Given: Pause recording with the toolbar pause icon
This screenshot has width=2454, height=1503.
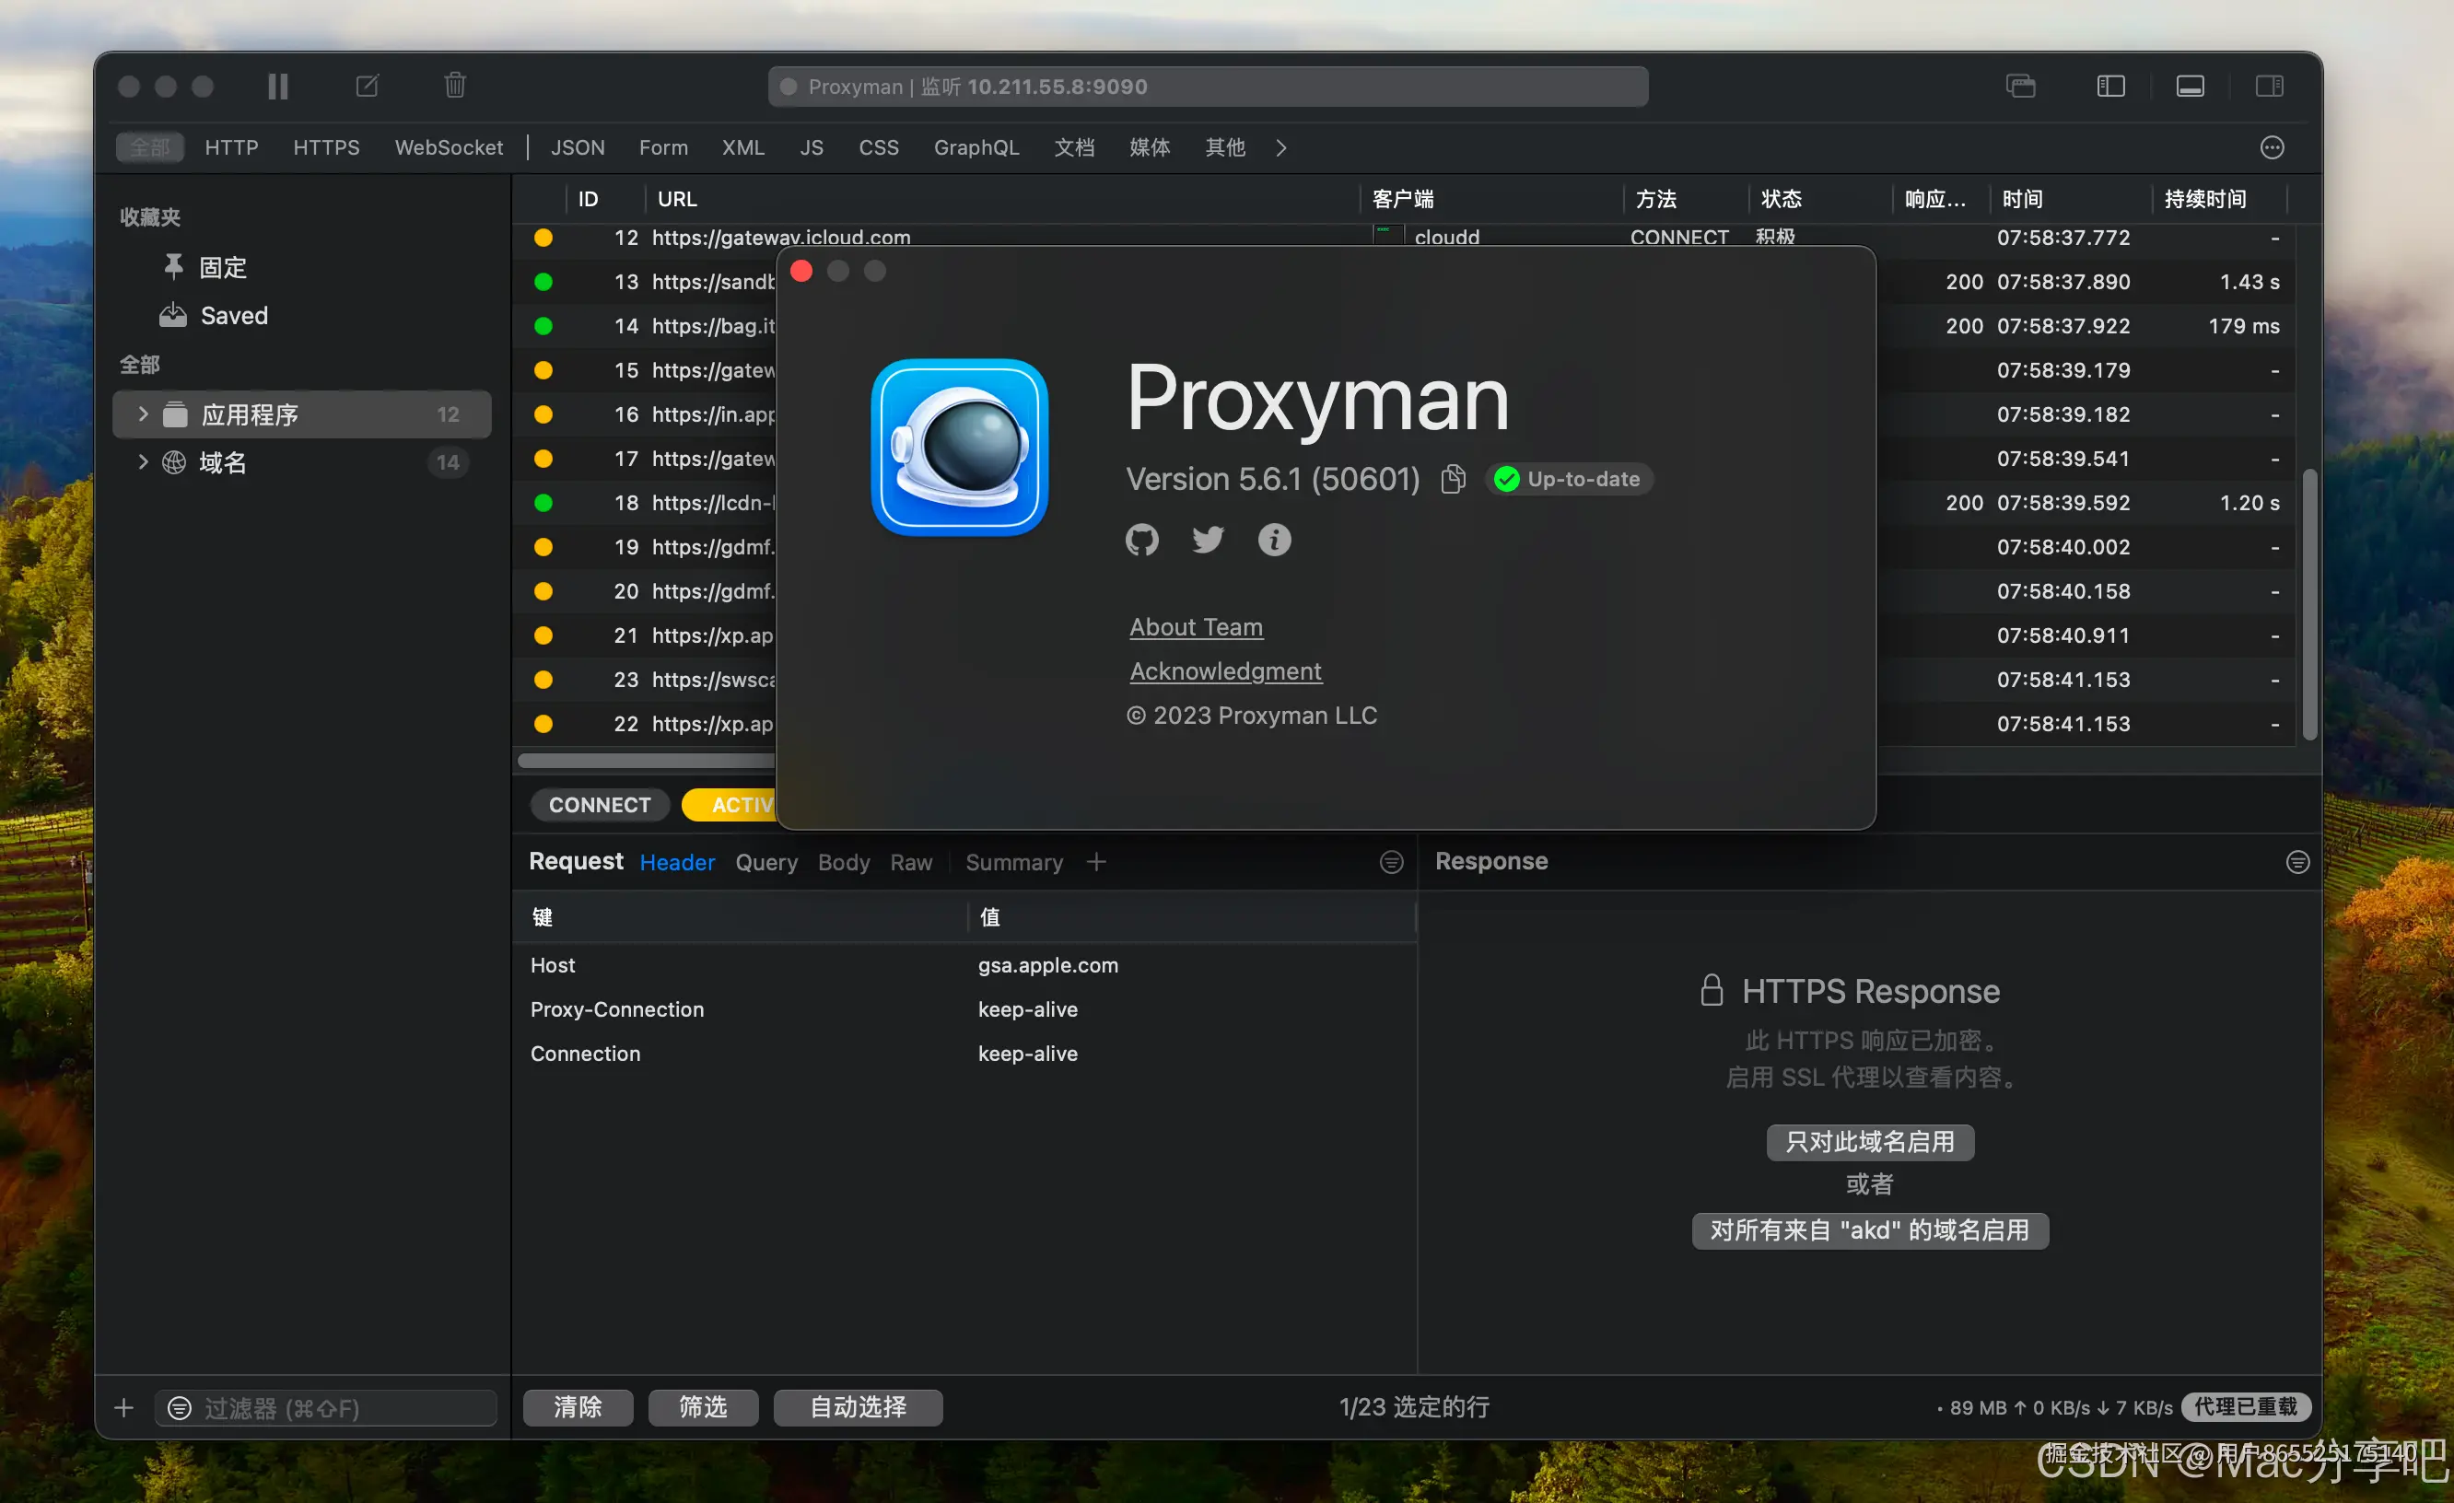Looking at the screenshot, I should click(x=278, y=87).
